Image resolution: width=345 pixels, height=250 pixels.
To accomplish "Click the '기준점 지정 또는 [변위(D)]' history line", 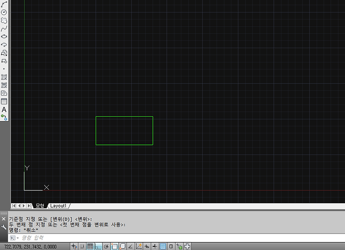I will point(51,219).
